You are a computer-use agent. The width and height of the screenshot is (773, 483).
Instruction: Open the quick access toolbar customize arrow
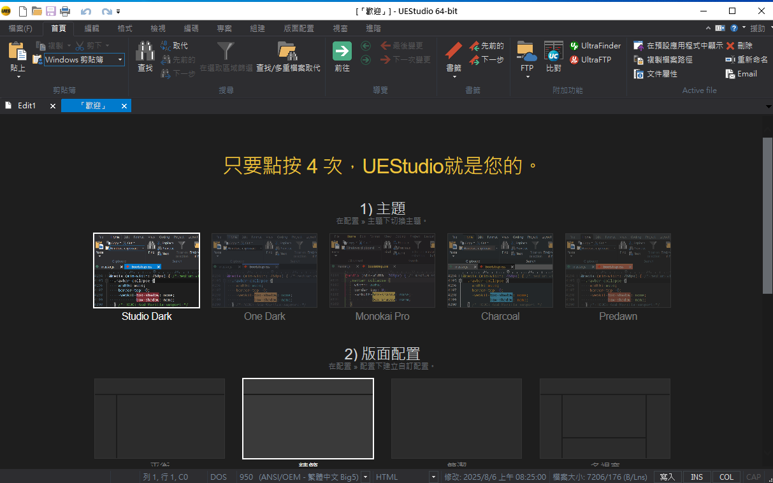(x=119, y=11)
